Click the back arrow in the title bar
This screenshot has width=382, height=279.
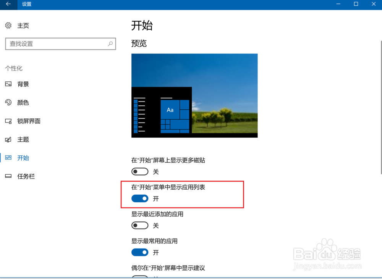click(x=8, y=5)
